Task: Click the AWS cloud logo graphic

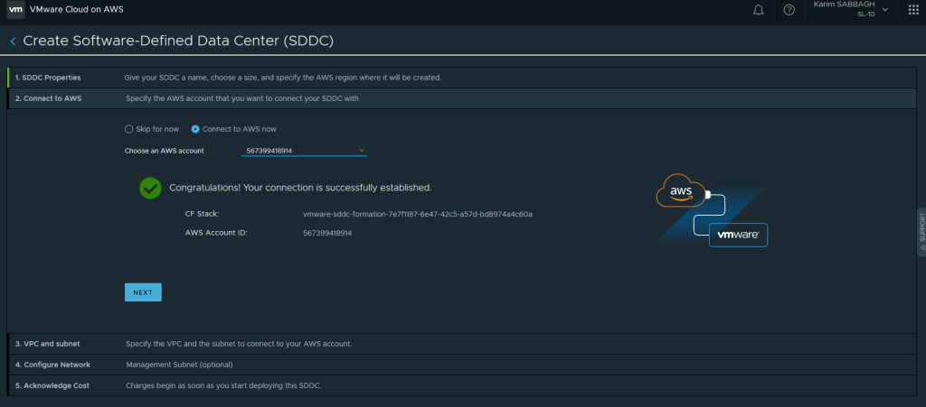Action: point(681,190)
